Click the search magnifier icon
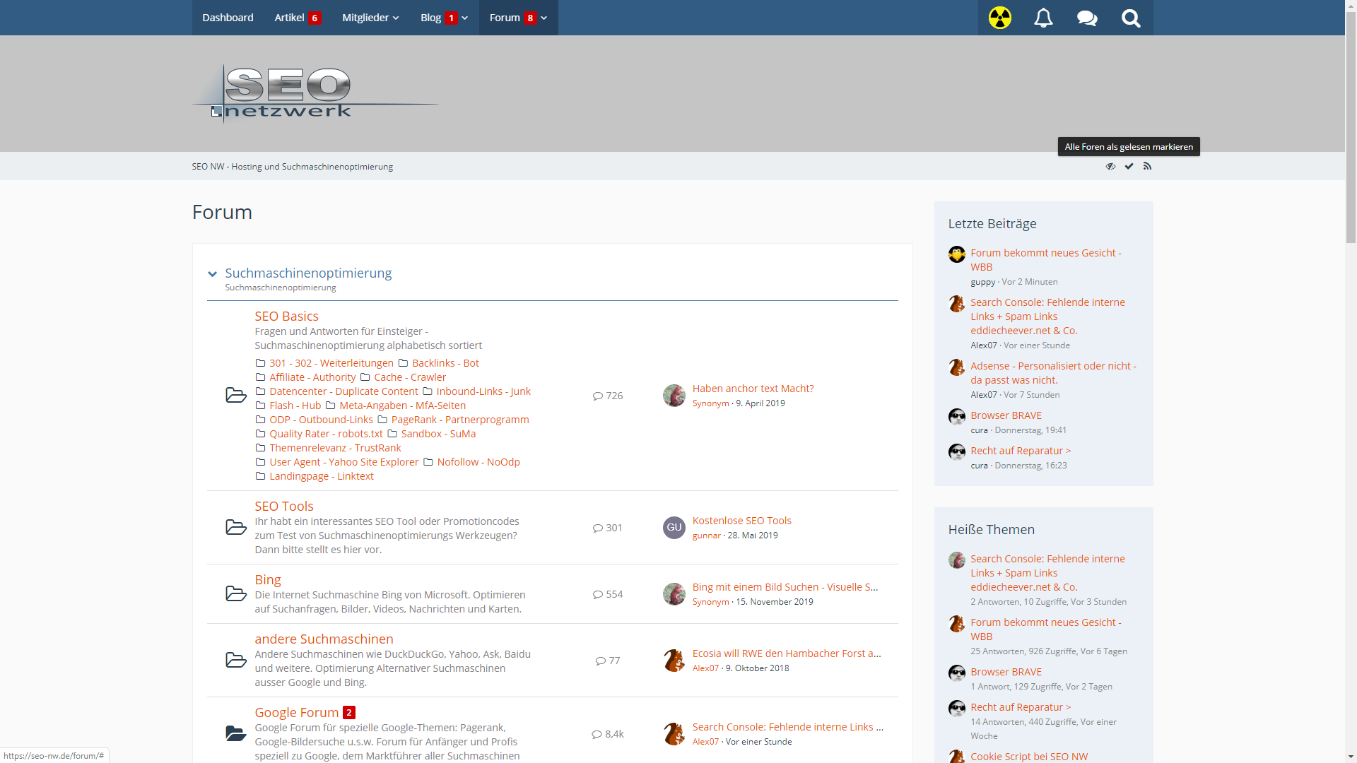The image size is (1357, 763). click(1131, 18)
